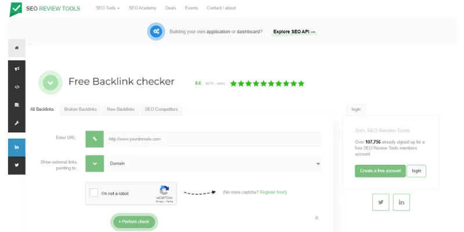Viewport: 464px width, 232px height.
Task: Focus the Enter URL input field
Action: click(x=213, y=139)
